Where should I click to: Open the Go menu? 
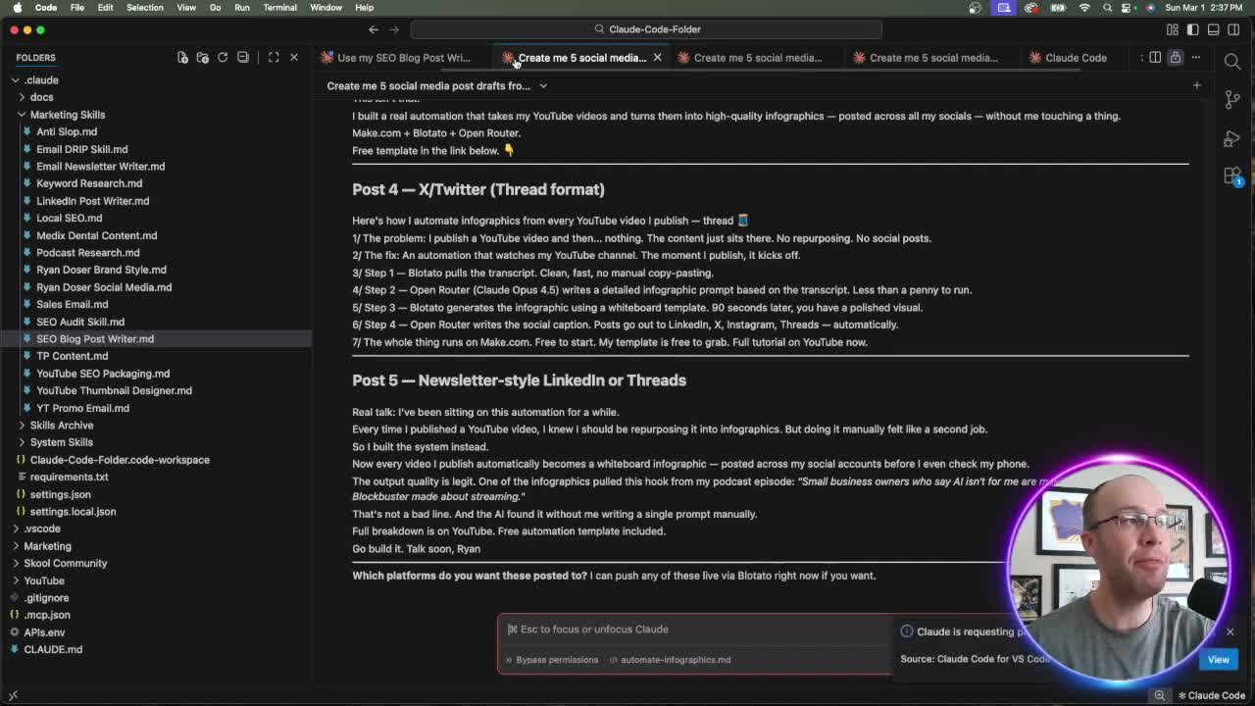pos(215,7)
